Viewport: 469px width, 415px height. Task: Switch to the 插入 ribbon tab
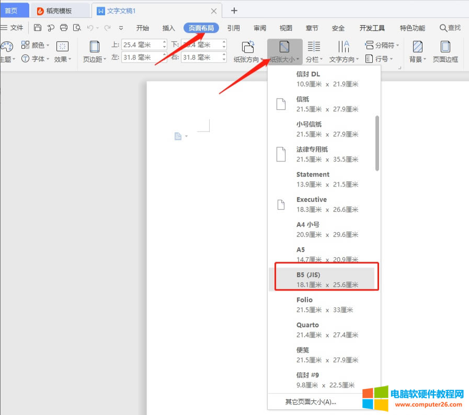coord(168,28)
